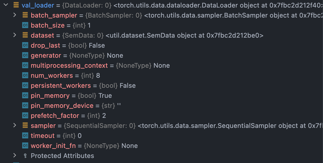Image resolution: width=323 pixels, height=163 pixels.
Task: Expand the batch_sampler node
Action: pos(14,15)
